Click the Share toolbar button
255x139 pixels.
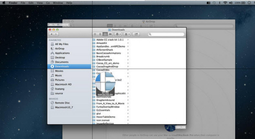136,34
